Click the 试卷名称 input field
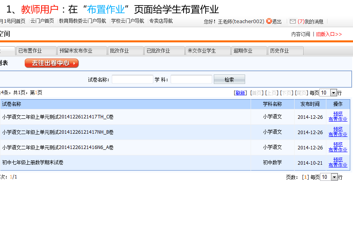This screenshot has height=249, width=353. click(132, 80)
